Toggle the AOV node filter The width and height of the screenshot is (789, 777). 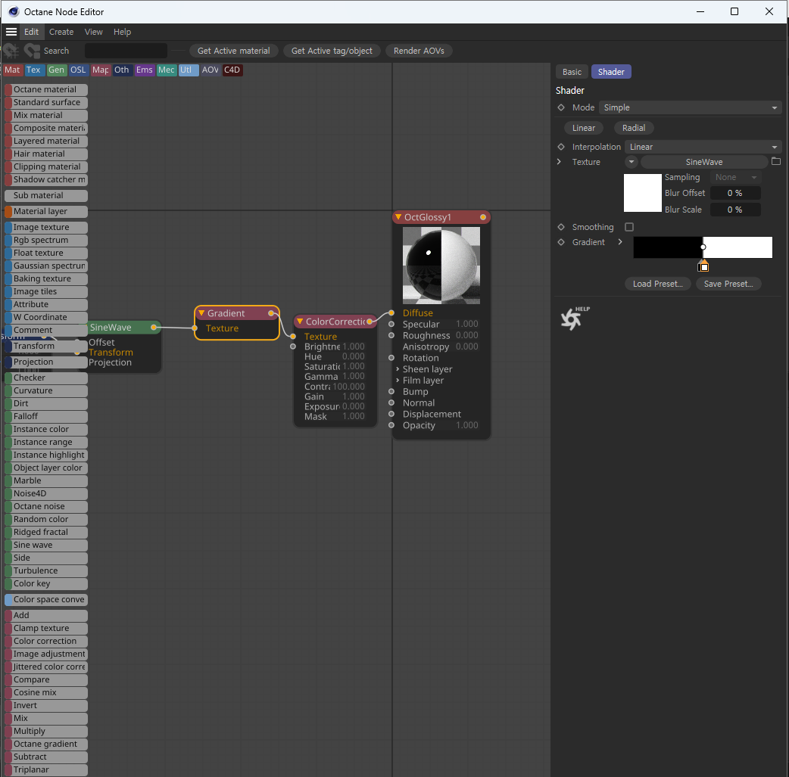[x=211, y=70]
